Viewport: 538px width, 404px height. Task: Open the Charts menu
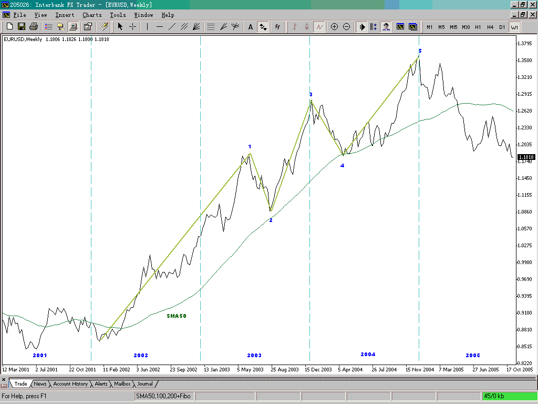92,15
